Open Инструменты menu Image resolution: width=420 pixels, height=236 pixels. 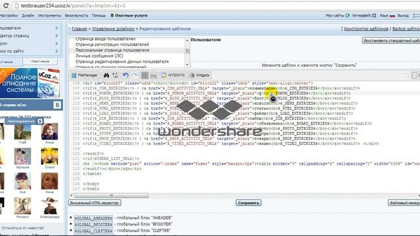tap(49, 16)
